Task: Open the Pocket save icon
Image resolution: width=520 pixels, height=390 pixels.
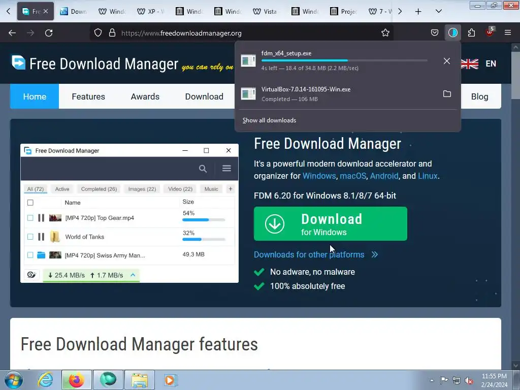Action: click(x=435, y=33)
